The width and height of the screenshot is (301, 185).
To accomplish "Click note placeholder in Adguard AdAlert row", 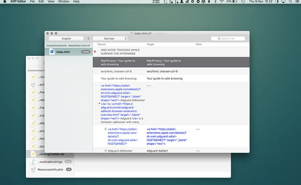I will click(x=198, y=151).
